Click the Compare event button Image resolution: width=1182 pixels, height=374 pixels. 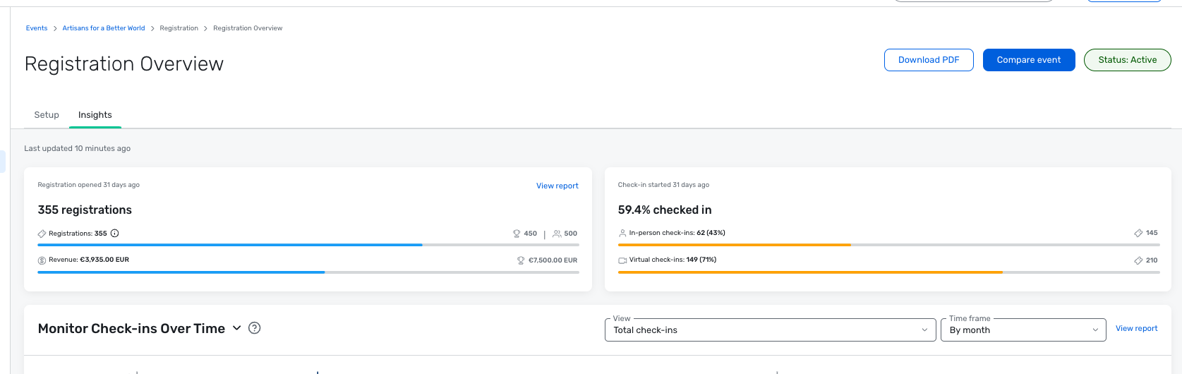pos(1029,60)
